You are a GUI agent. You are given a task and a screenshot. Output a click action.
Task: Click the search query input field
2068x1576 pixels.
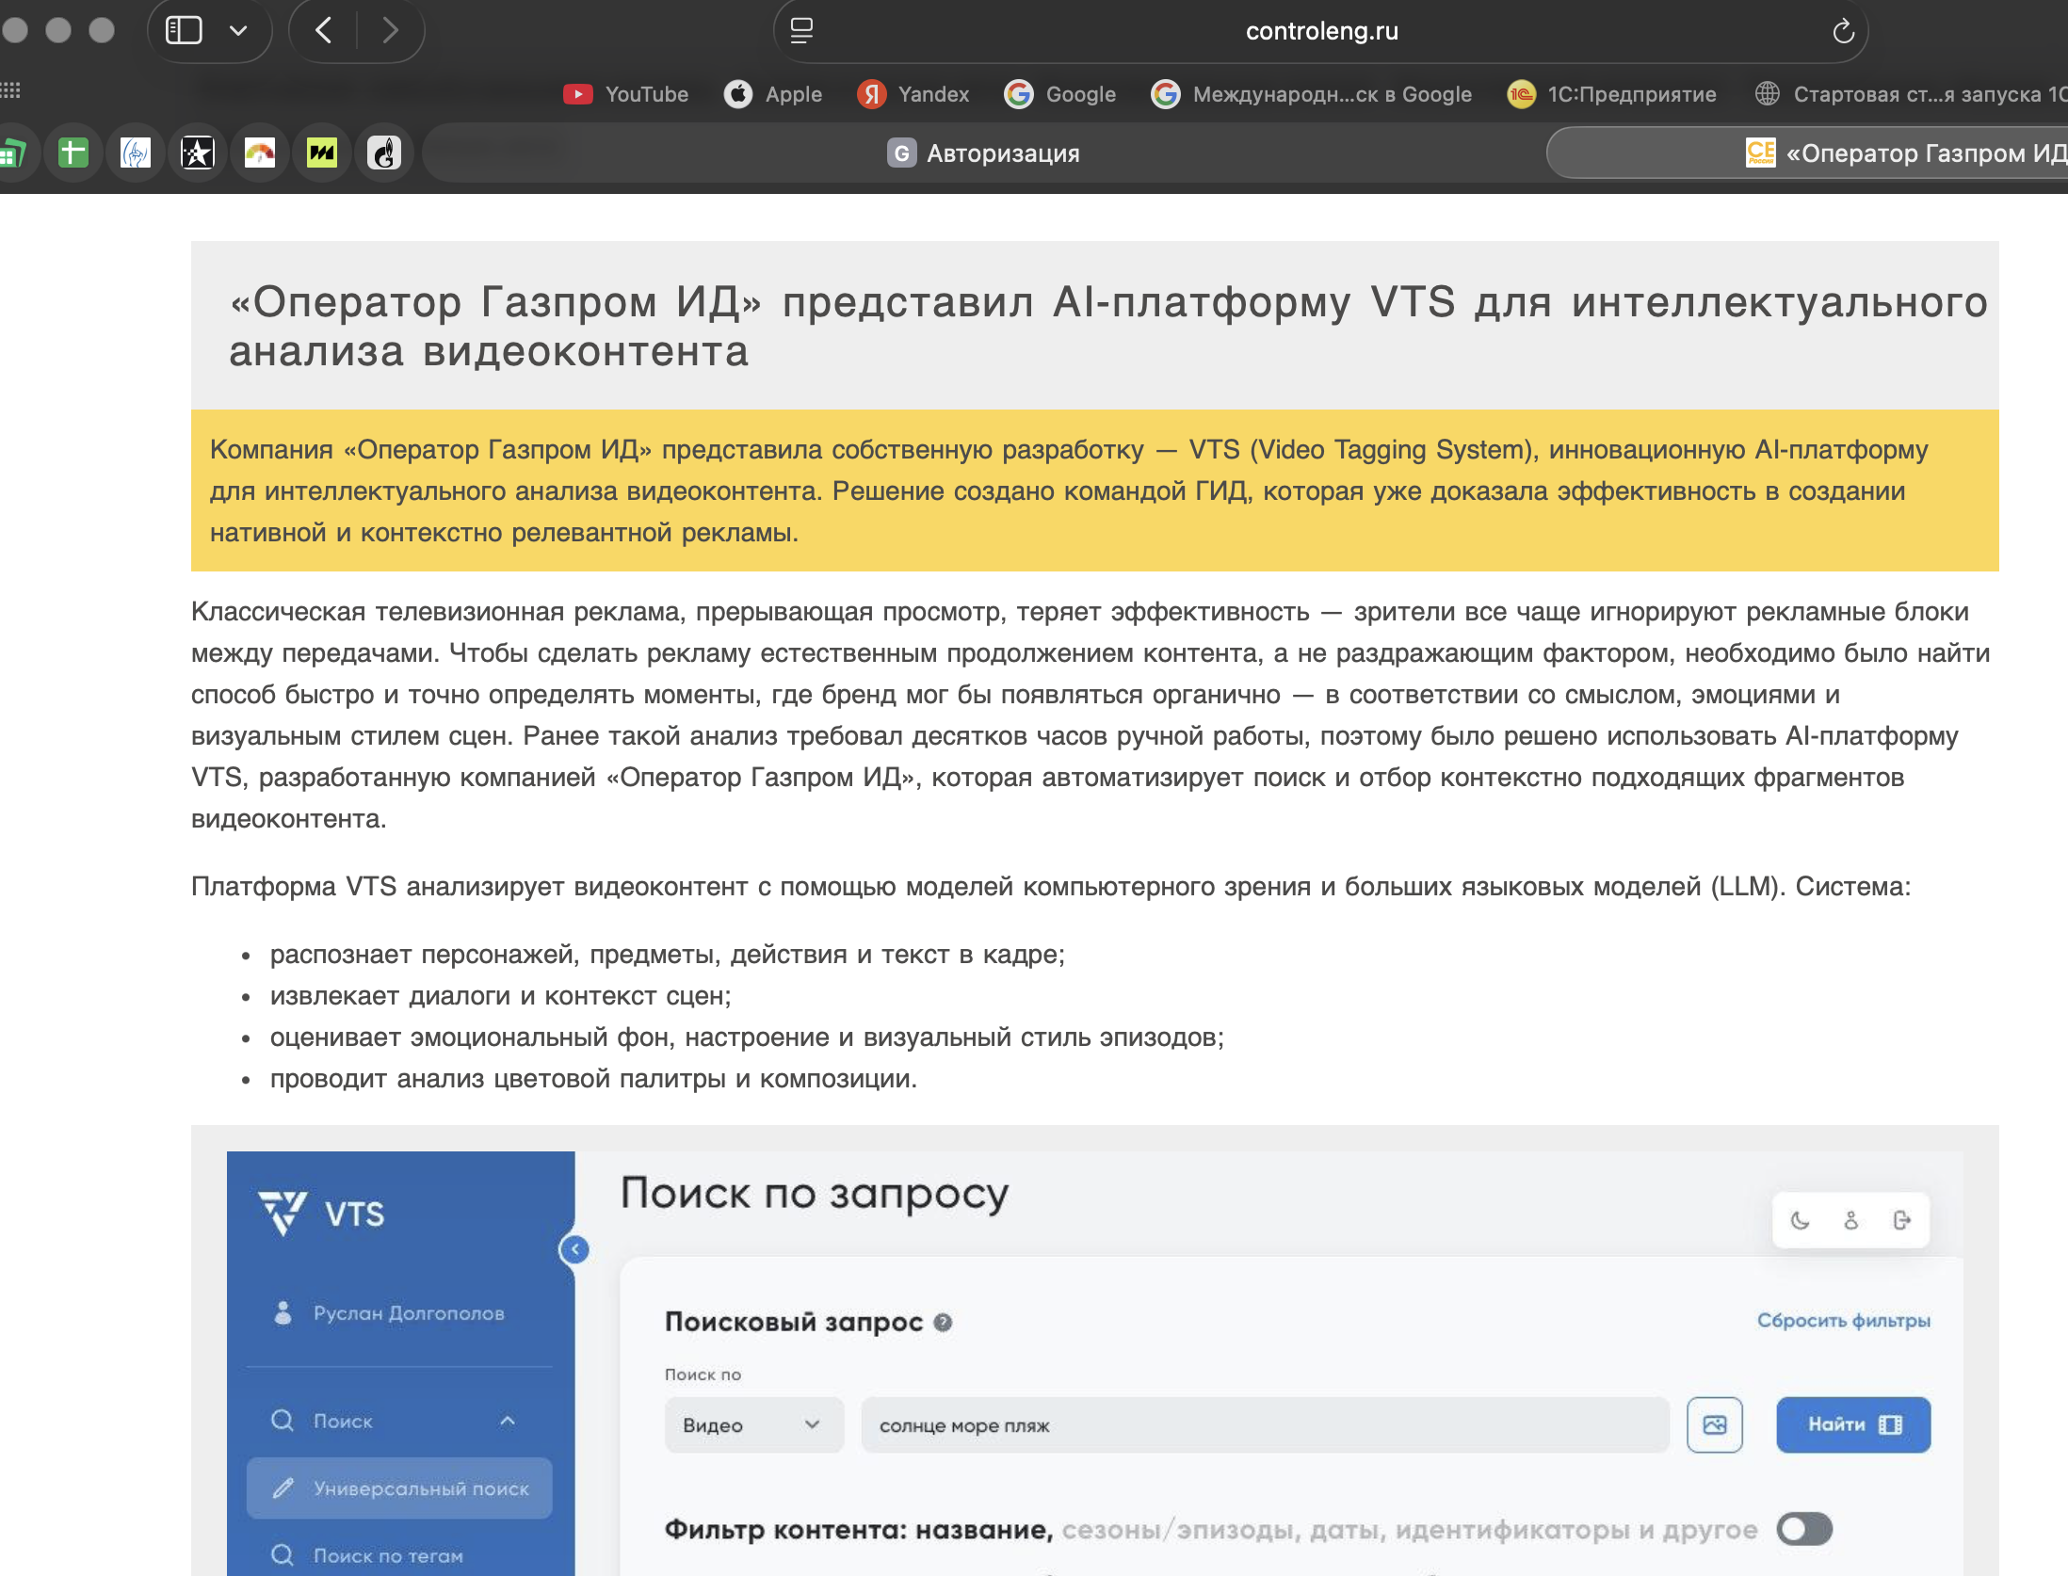1264,1424
